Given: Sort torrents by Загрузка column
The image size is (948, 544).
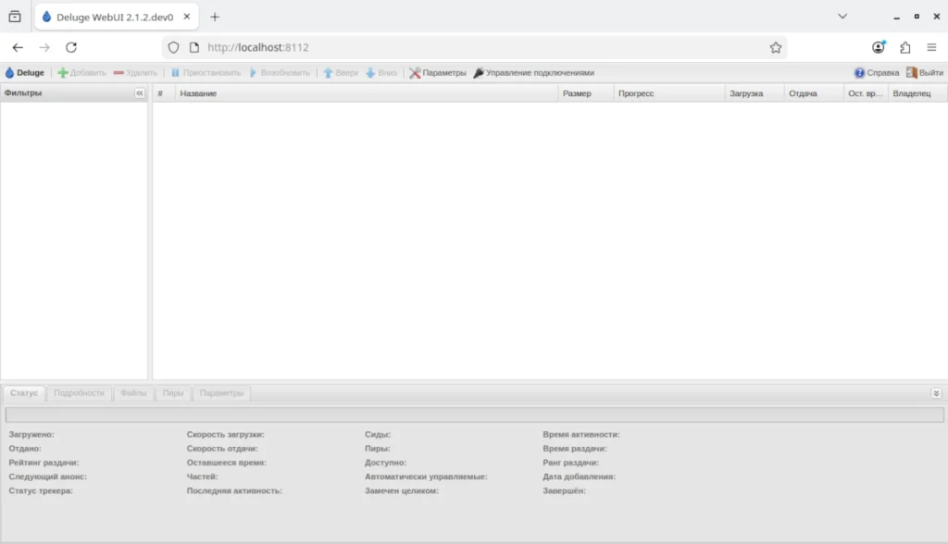Looking at the screenshot, I should point(755,93).
